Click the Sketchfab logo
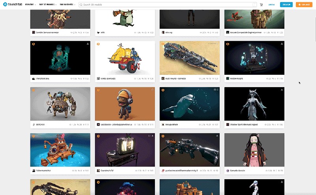 [x=13, y=4]
